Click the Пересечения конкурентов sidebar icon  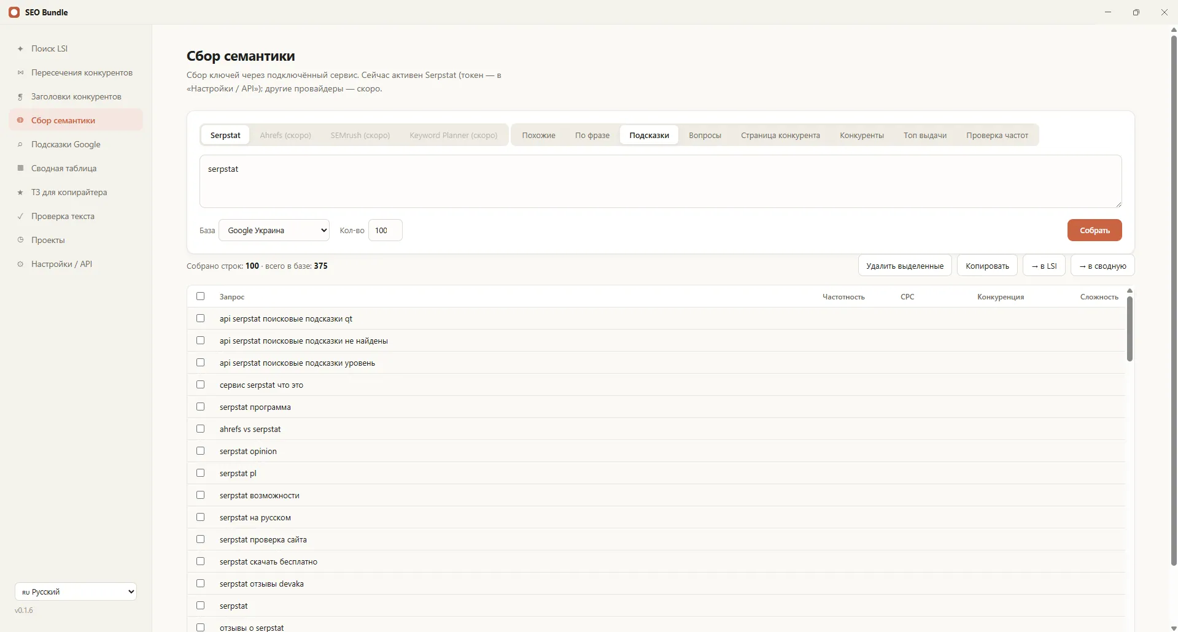(20, 72)
